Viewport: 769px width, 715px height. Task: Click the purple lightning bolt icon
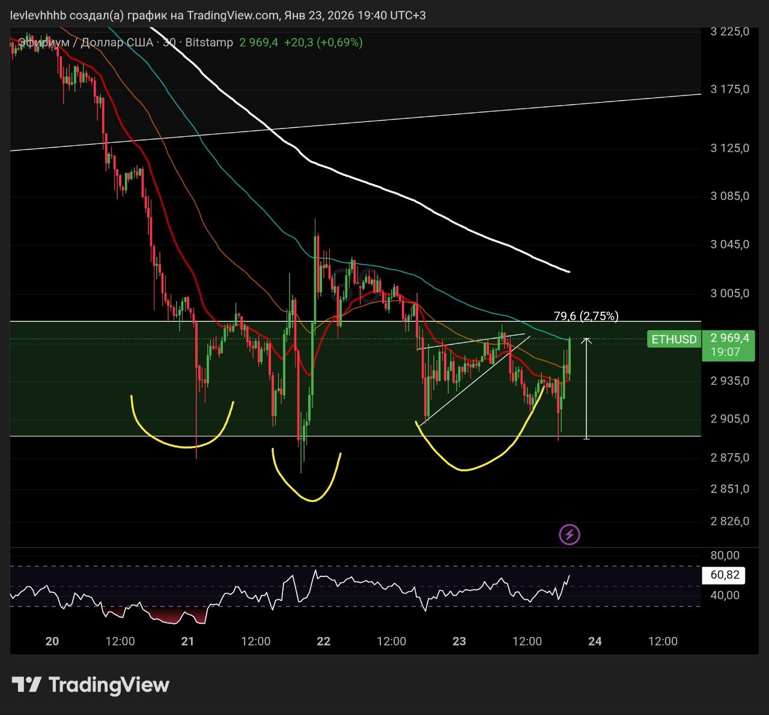(x=570, y=534)
